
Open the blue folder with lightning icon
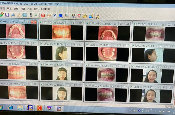coord(91,16)
